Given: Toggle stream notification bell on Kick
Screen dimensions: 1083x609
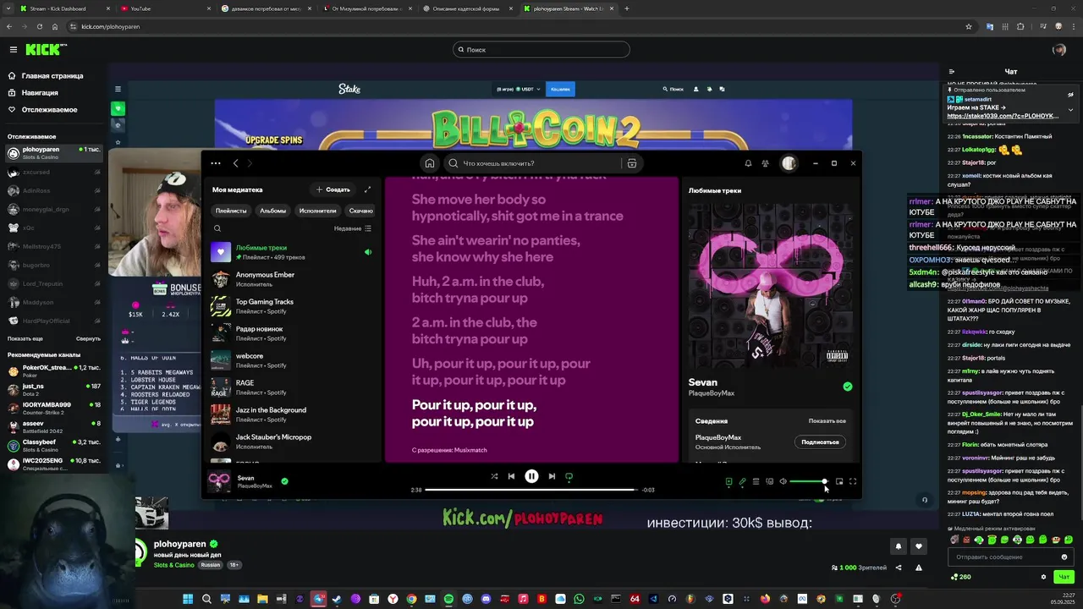Looking at the screenshot, I should point(899,546).
